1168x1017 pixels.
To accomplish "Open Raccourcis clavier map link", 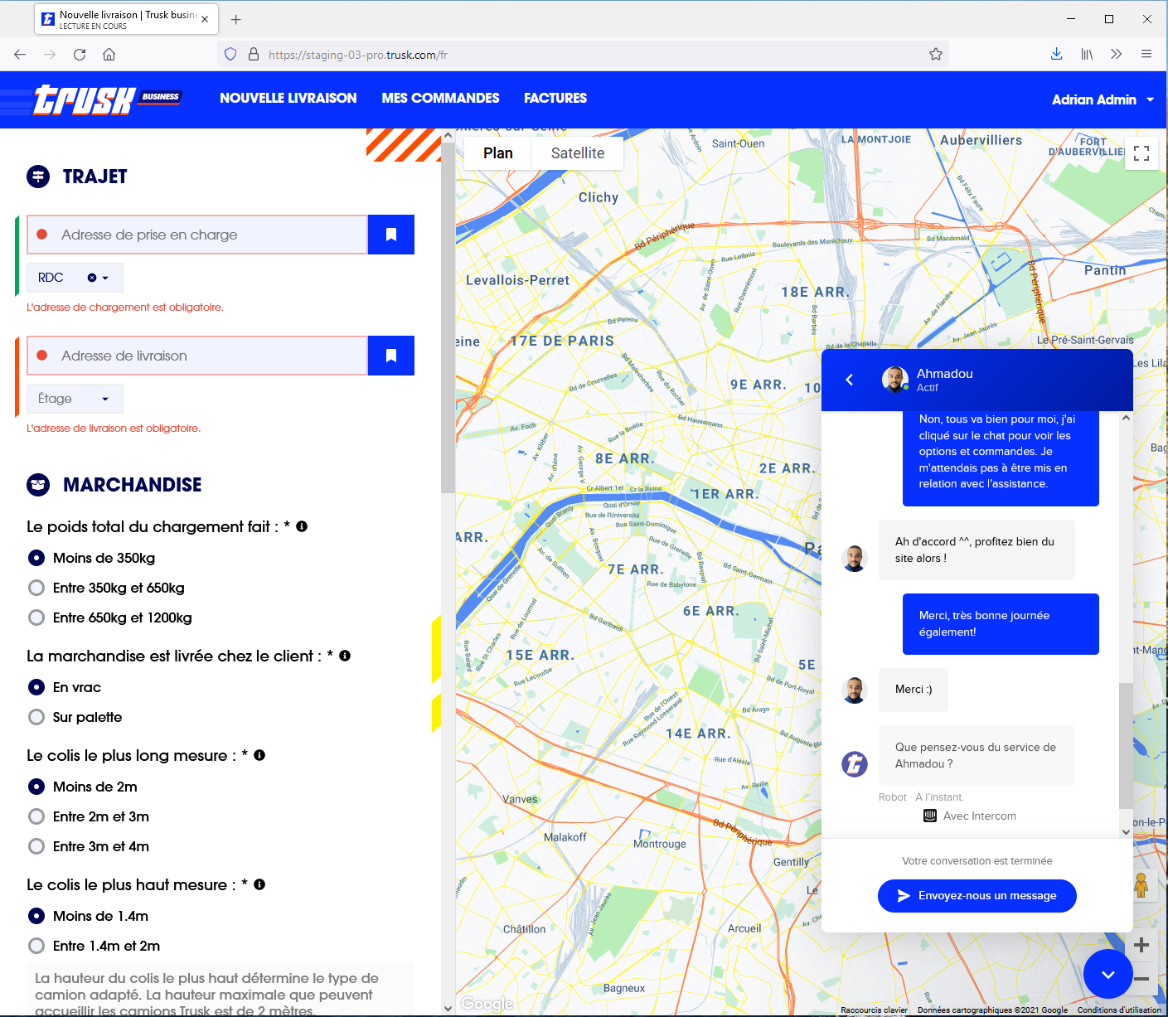I will (x=874, y=1010).
